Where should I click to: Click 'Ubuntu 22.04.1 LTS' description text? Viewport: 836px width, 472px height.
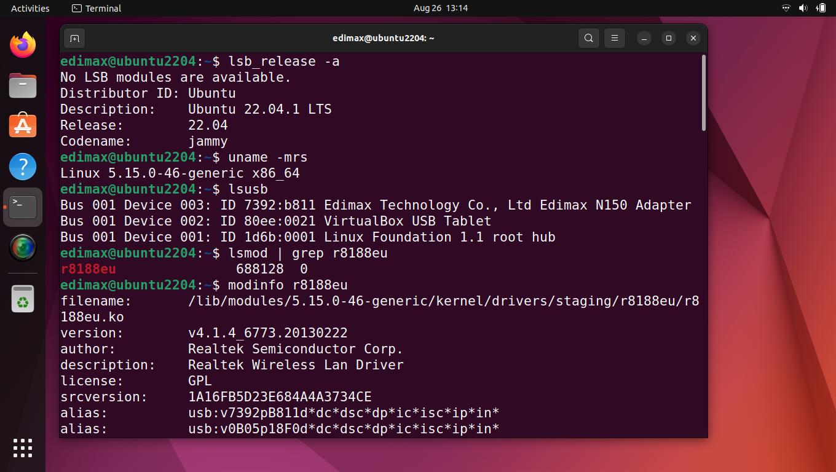pos(260,109)
